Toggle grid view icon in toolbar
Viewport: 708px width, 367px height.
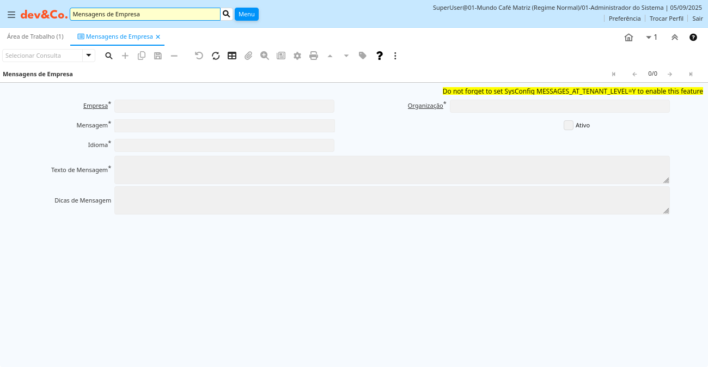(232, 56)
